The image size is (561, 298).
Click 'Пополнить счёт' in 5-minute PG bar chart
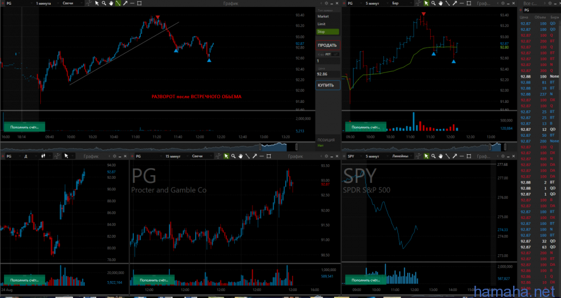(x=366, y=127)
